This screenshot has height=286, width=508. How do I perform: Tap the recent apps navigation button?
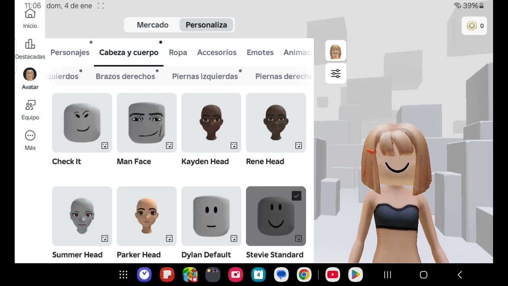point(387,274)
